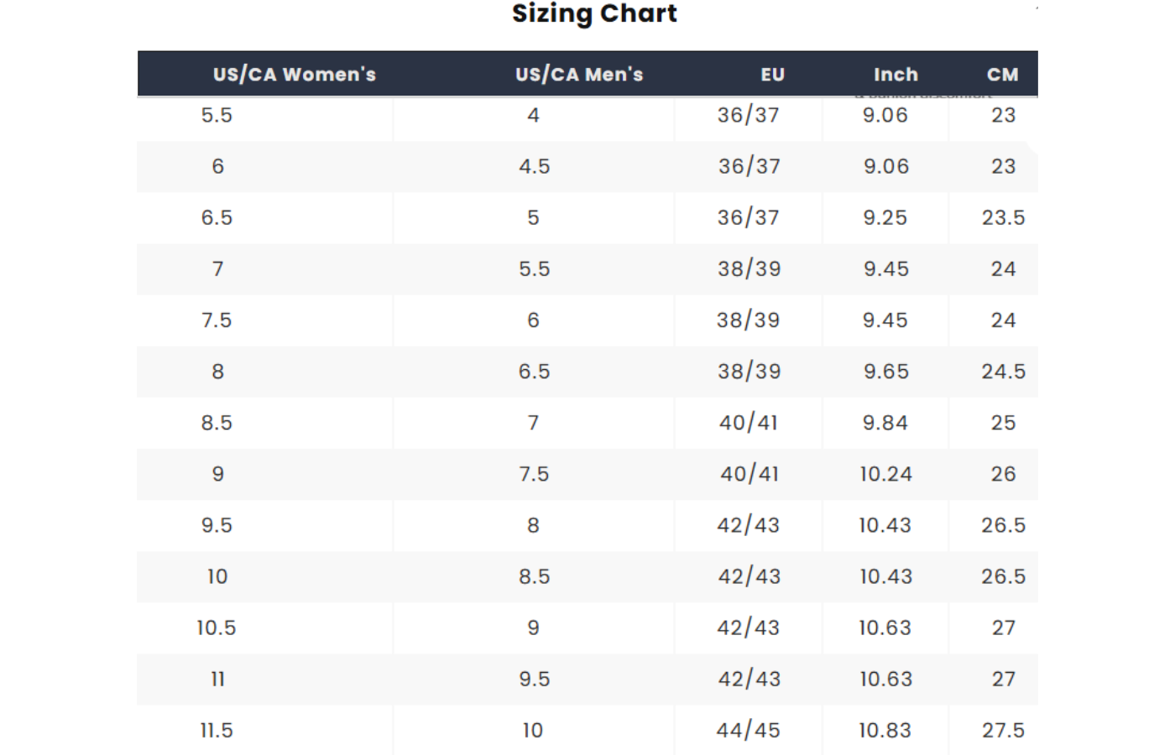Click the CM column header
1175x755 pixels.
[1002, 75]
